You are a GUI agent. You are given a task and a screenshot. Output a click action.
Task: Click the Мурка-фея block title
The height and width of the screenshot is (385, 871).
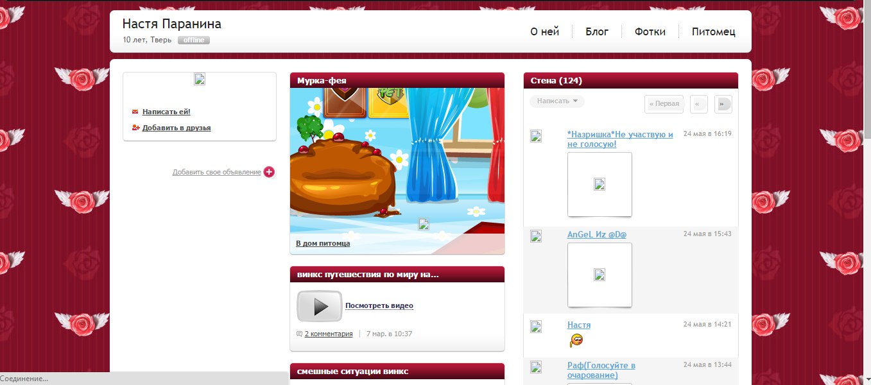tap(322, 81)
